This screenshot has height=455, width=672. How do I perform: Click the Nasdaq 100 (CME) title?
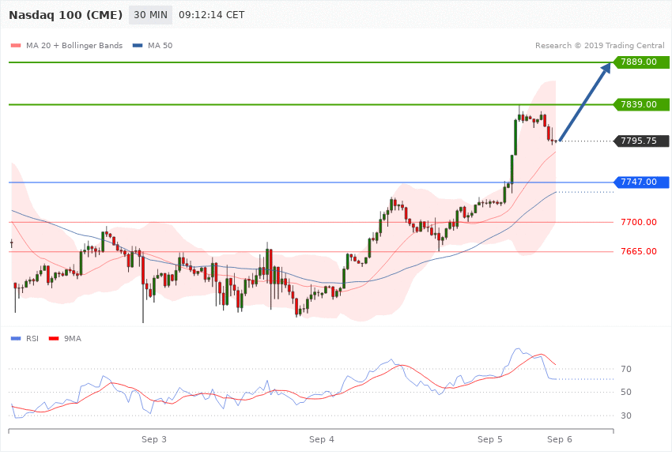coord(66,15)
